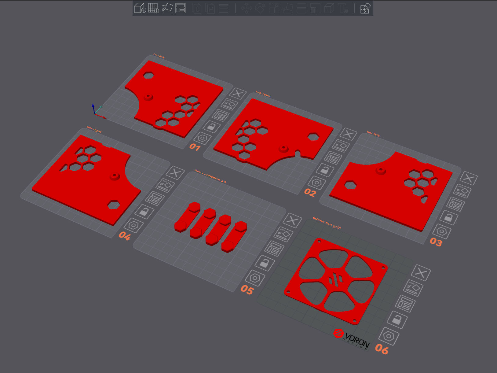Open plate 04 settings hexagon icon

tap(133, 226)
